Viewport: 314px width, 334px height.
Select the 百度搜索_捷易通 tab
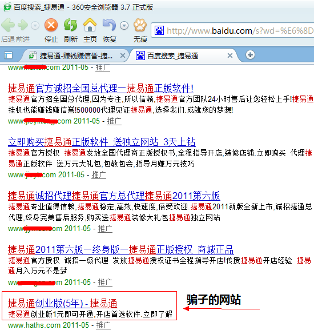pos(172,56)
